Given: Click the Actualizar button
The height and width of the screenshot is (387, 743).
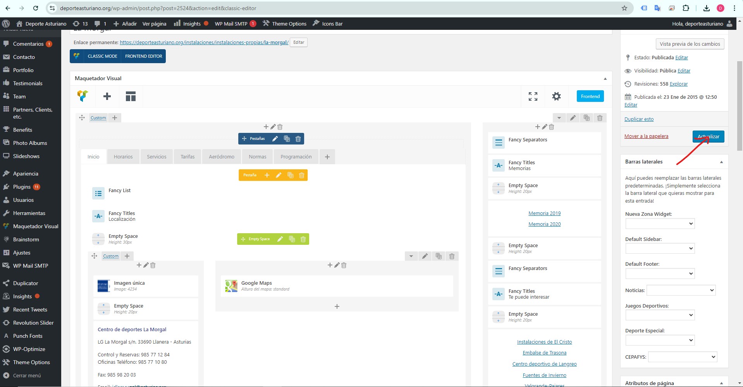Looking at the screenshot, I should [708, 136].
